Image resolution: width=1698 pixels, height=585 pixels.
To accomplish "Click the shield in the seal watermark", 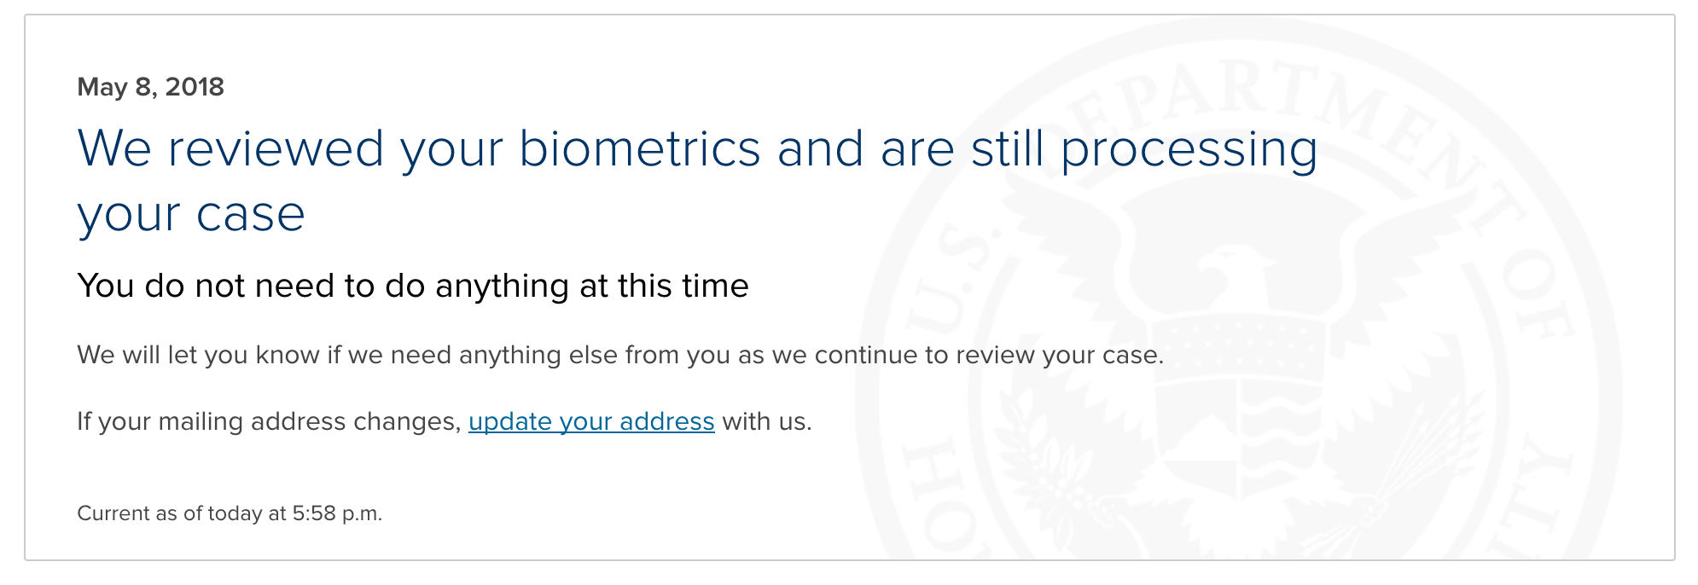I will point(1239,405).
